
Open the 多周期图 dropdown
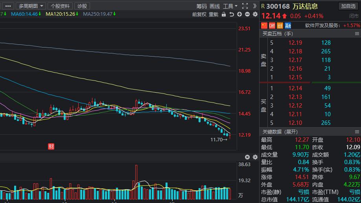tap(31, 6)
